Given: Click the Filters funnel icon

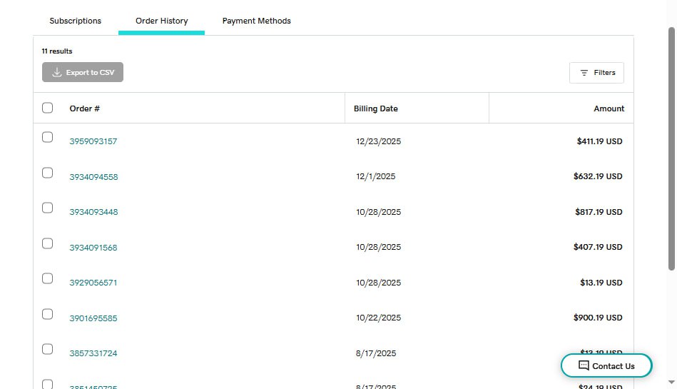Looking at the screenshot, I should click(x=584, y=73).
